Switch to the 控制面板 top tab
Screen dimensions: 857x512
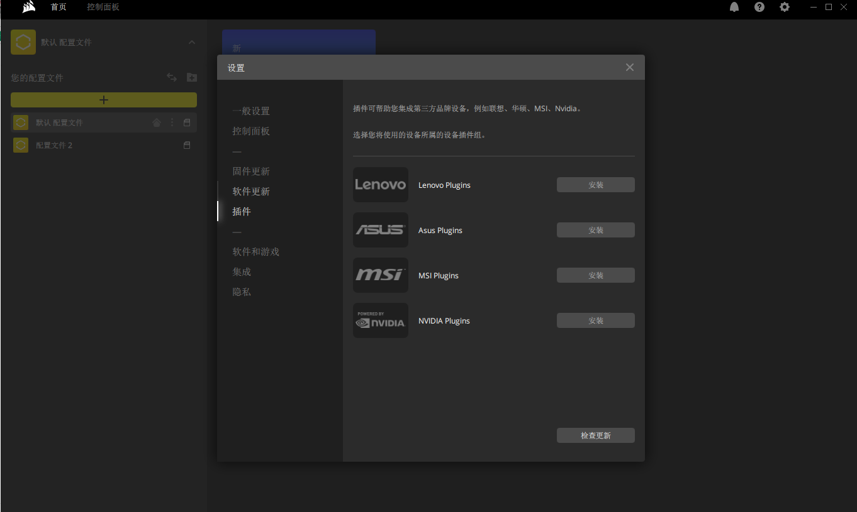(103, 7)
